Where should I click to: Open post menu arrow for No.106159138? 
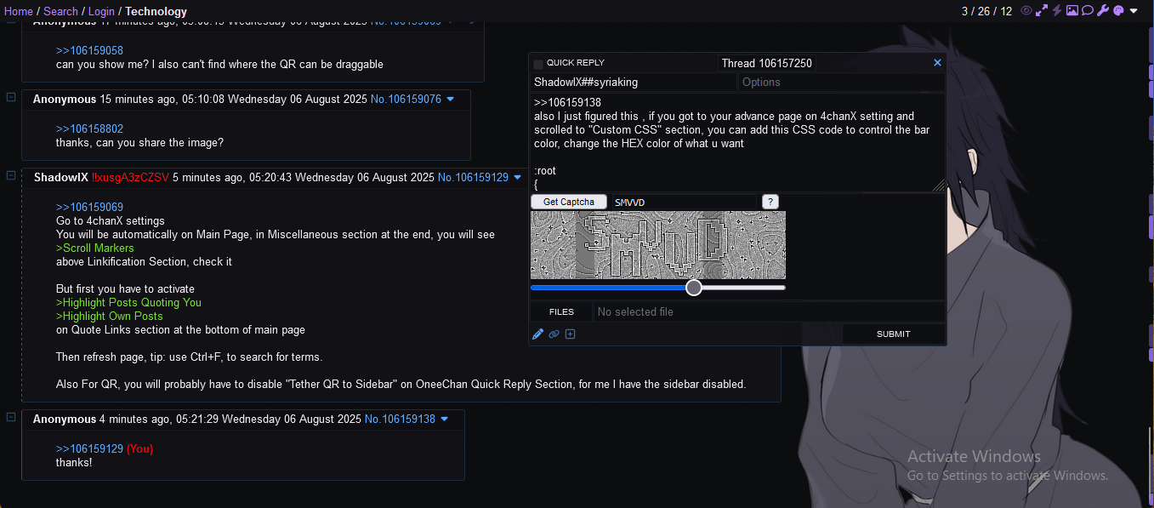click(x=445, y=420)
